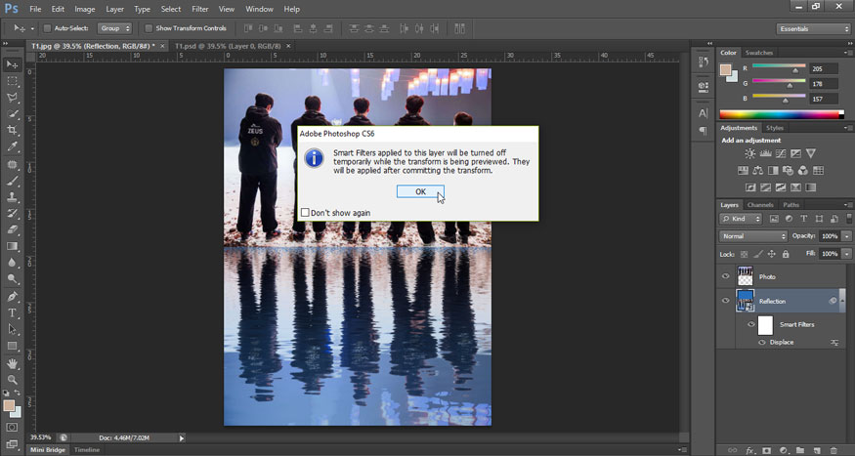
Task: Select the Reflection layer thumbnail
Action: (746, 302)
